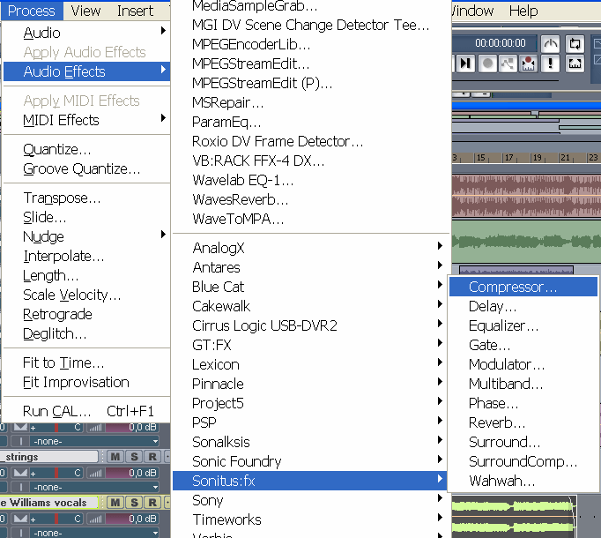This screenshot has width=601, height=538.
Task: Solo the Williams vocals track
Action: coord(134,503)
